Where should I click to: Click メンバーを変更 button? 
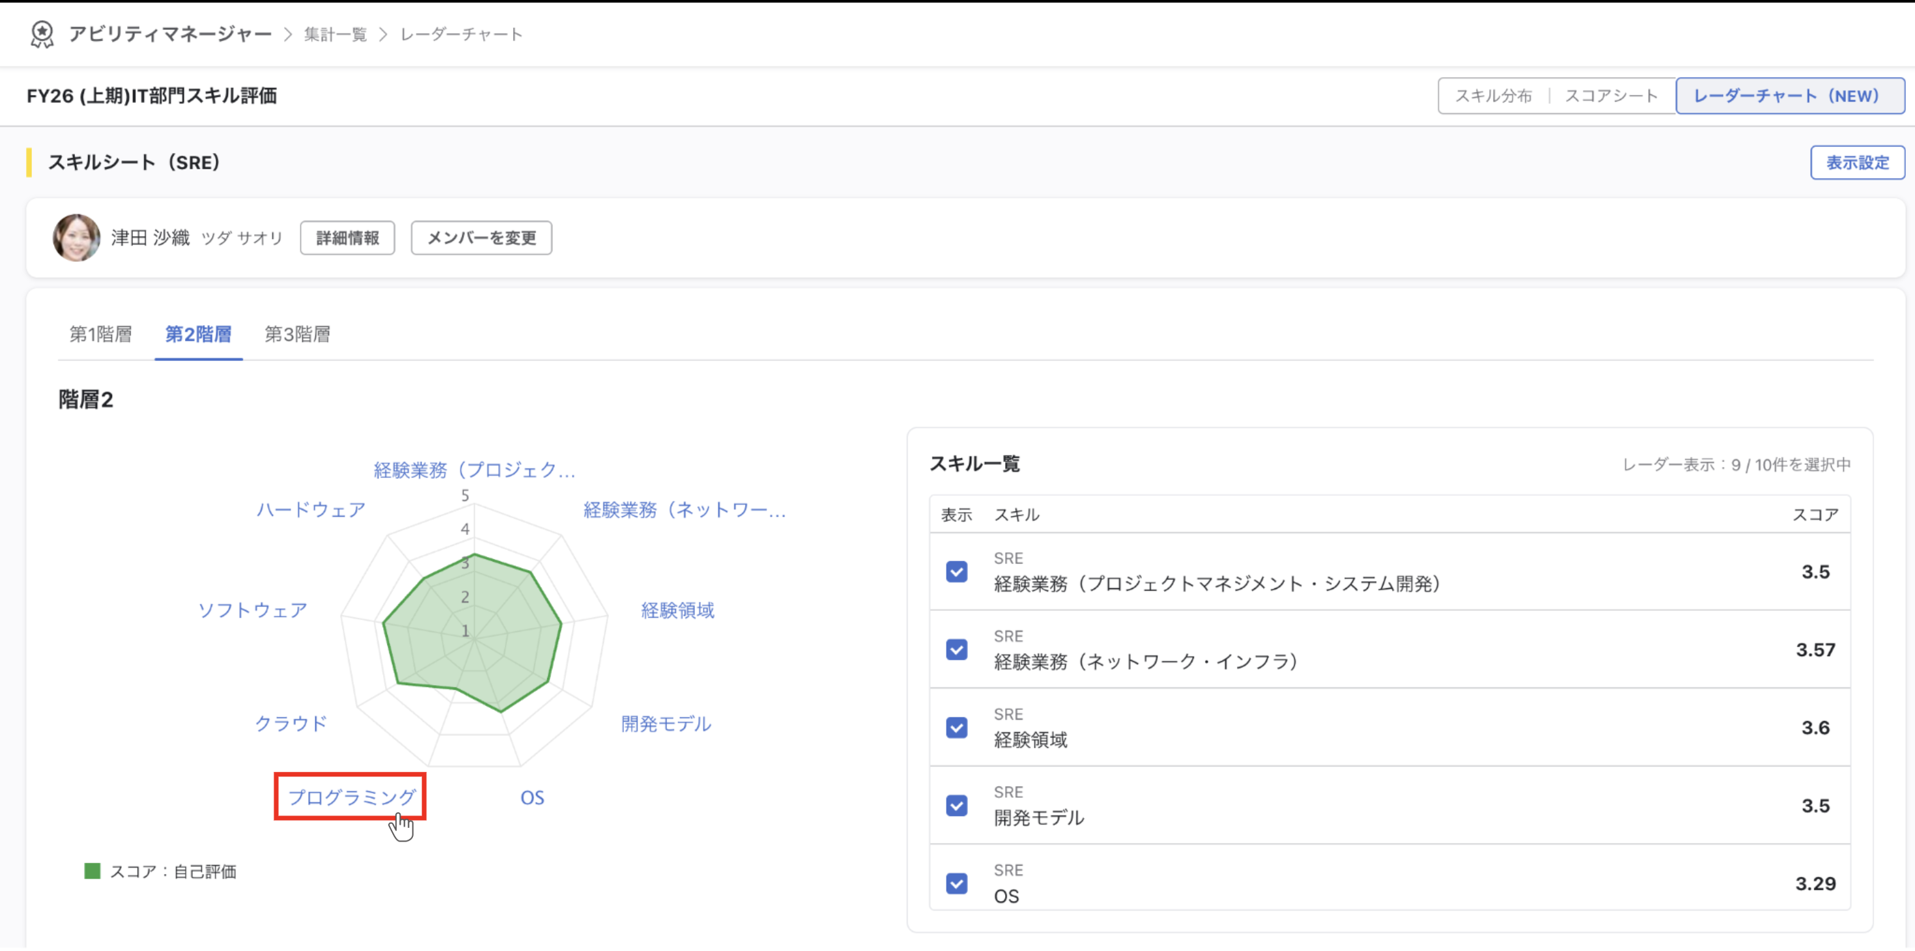coord(481,238)
